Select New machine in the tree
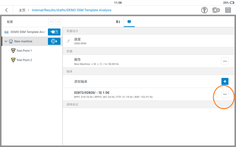 (x=23, y=41)
